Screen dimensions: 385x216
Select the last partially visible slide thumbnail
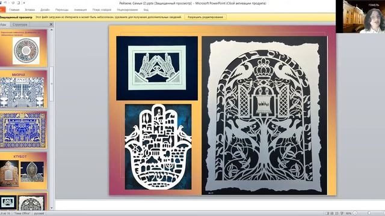click(23, 202)
